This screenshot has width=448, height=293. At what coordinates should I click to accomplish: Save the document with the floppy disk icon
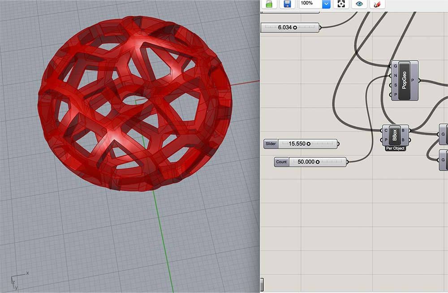[287, 4]
